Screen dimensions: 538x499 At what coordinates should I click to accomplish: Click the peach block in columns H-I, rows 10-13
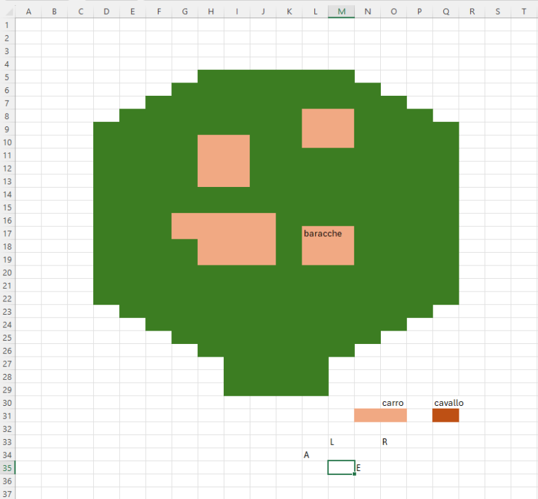coord(224,161)
